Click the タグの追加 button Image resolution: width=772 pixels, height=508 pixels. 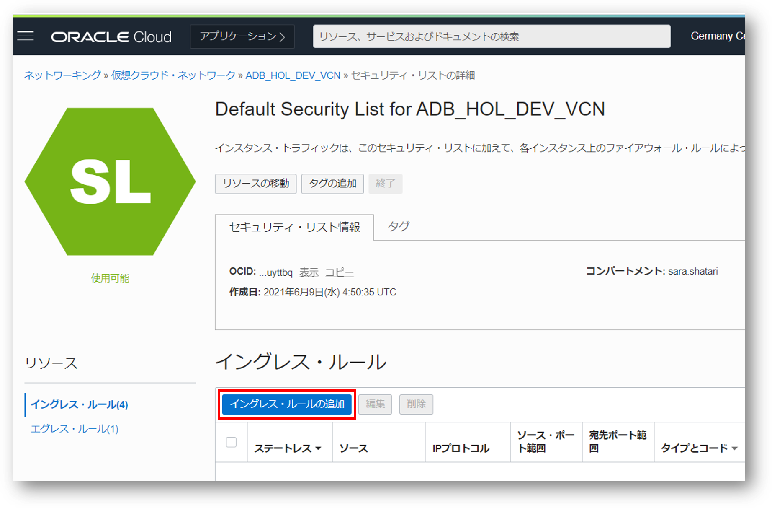point(332,184)
